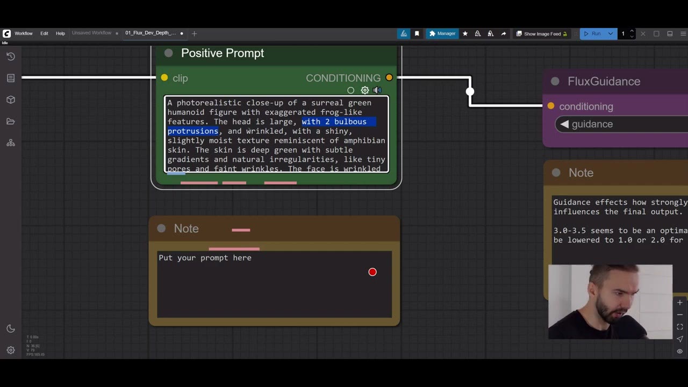
Task: Collapse the Guidance Note node via its dot
Action: click(x=556, y=173)
